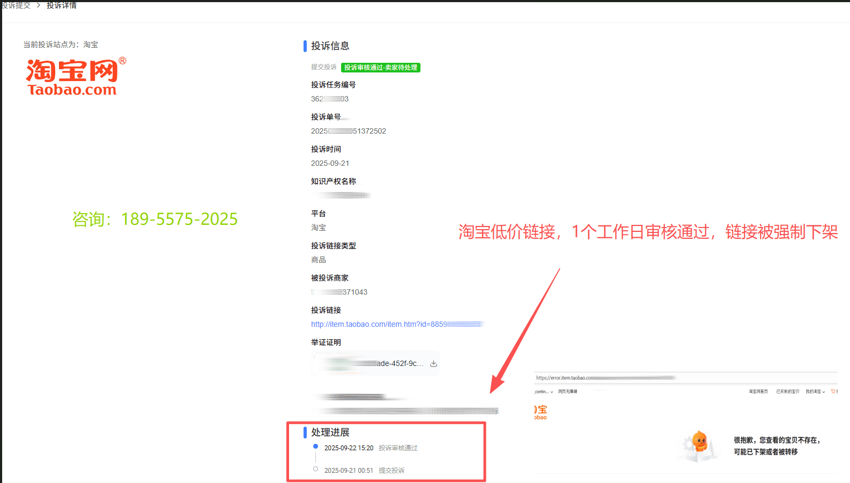Click the small orange Taobao logo
The image size is (850, 483).
point(540,412)
